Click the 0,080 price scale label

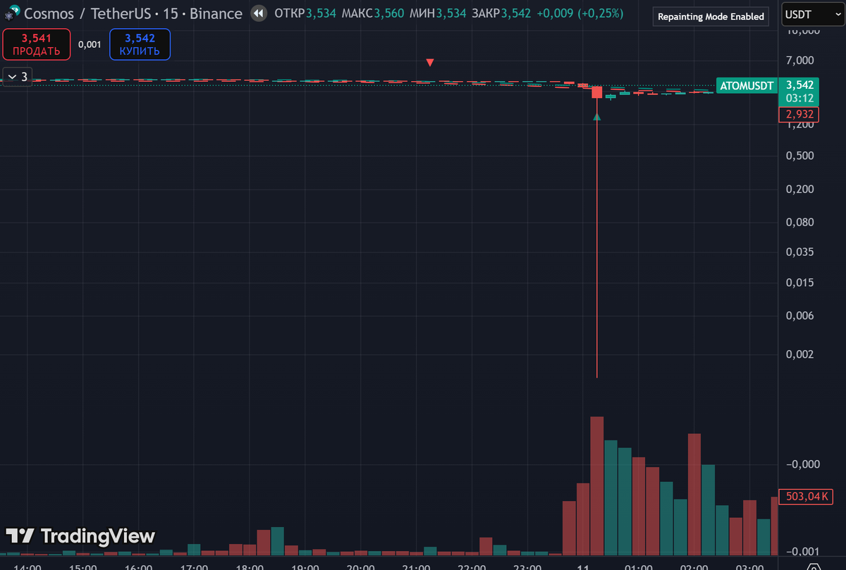pyautogui.click(x=799, y=222)
